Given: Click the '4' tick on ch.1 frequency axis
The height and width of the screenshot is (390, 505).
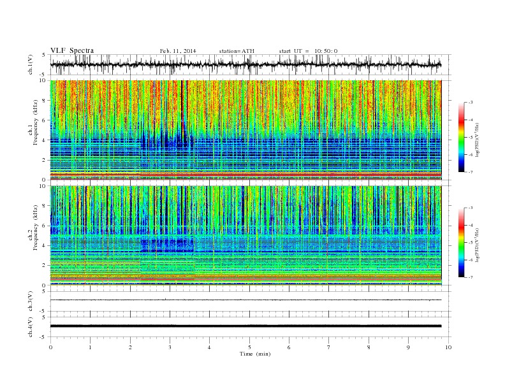Looking at the screenshot, I should [x=44, y=140].
